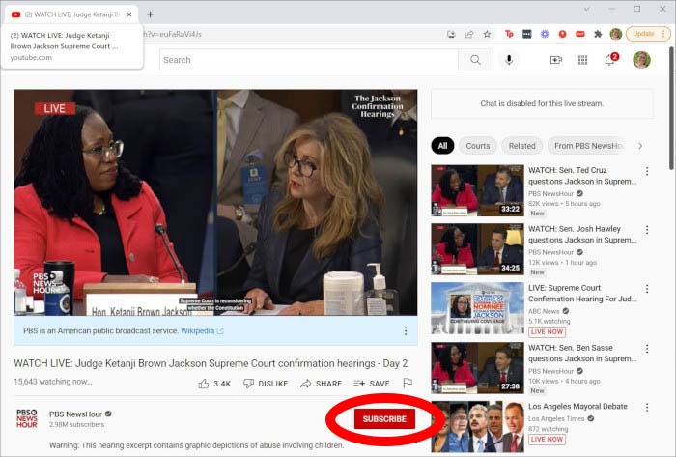The width and height of the screenshot is (676, 457).
Task: Start voice search with the microphone
Action: click(509, 60)
